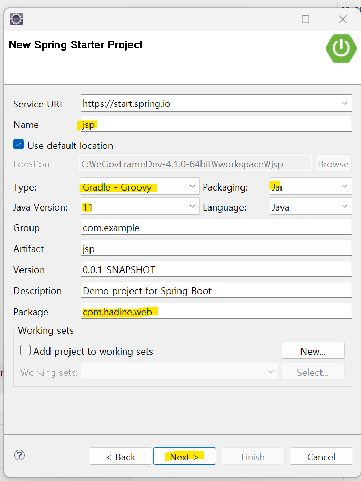Screen dimensions: 361x481
Task: Focus the Name field containing jsp
Action: click(x=216, y=124)
